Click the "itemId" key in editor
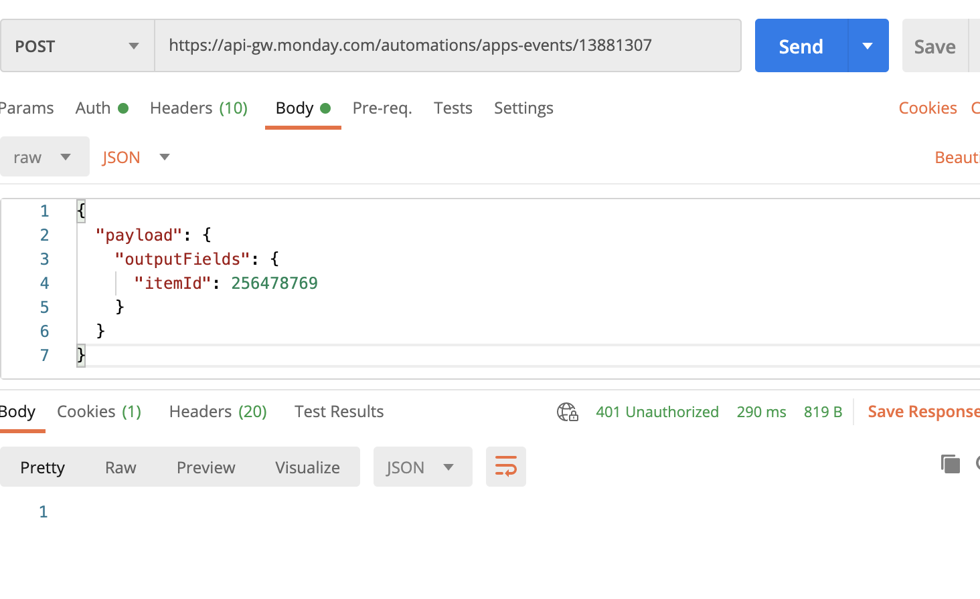Image resolution: width=980 pixels, height=599 pixels. 173,283
